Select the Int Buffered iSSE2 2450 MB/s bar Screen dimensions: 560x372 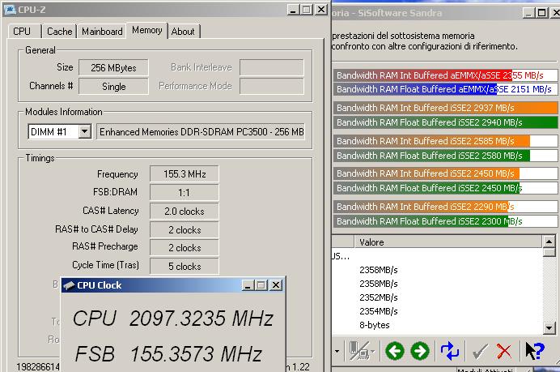[x=445, y=173]
